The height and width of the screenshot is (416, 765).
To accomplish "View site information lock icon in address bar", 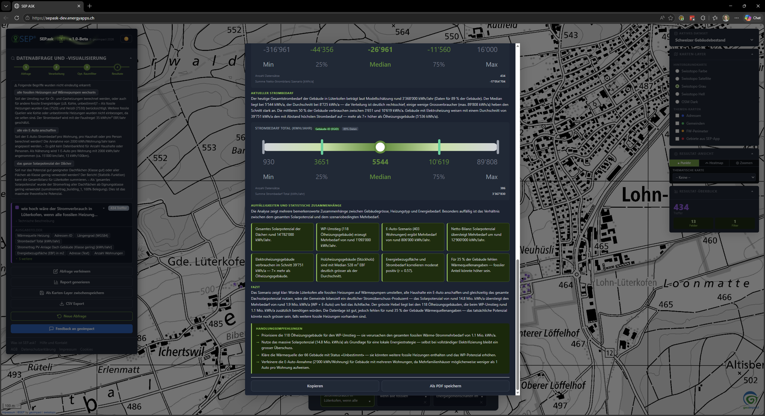I will click(x=27, y=18).
